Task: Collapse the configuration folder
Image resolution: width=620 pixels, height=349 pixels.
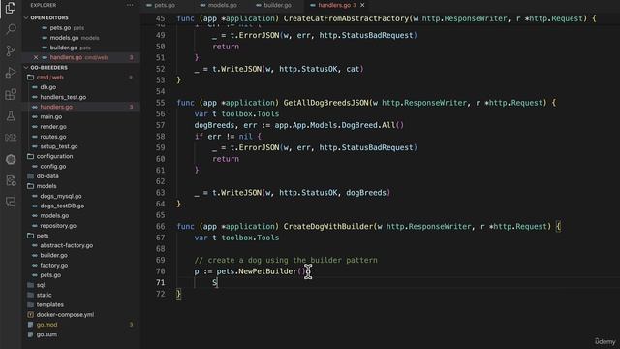Action: point(54,156)
